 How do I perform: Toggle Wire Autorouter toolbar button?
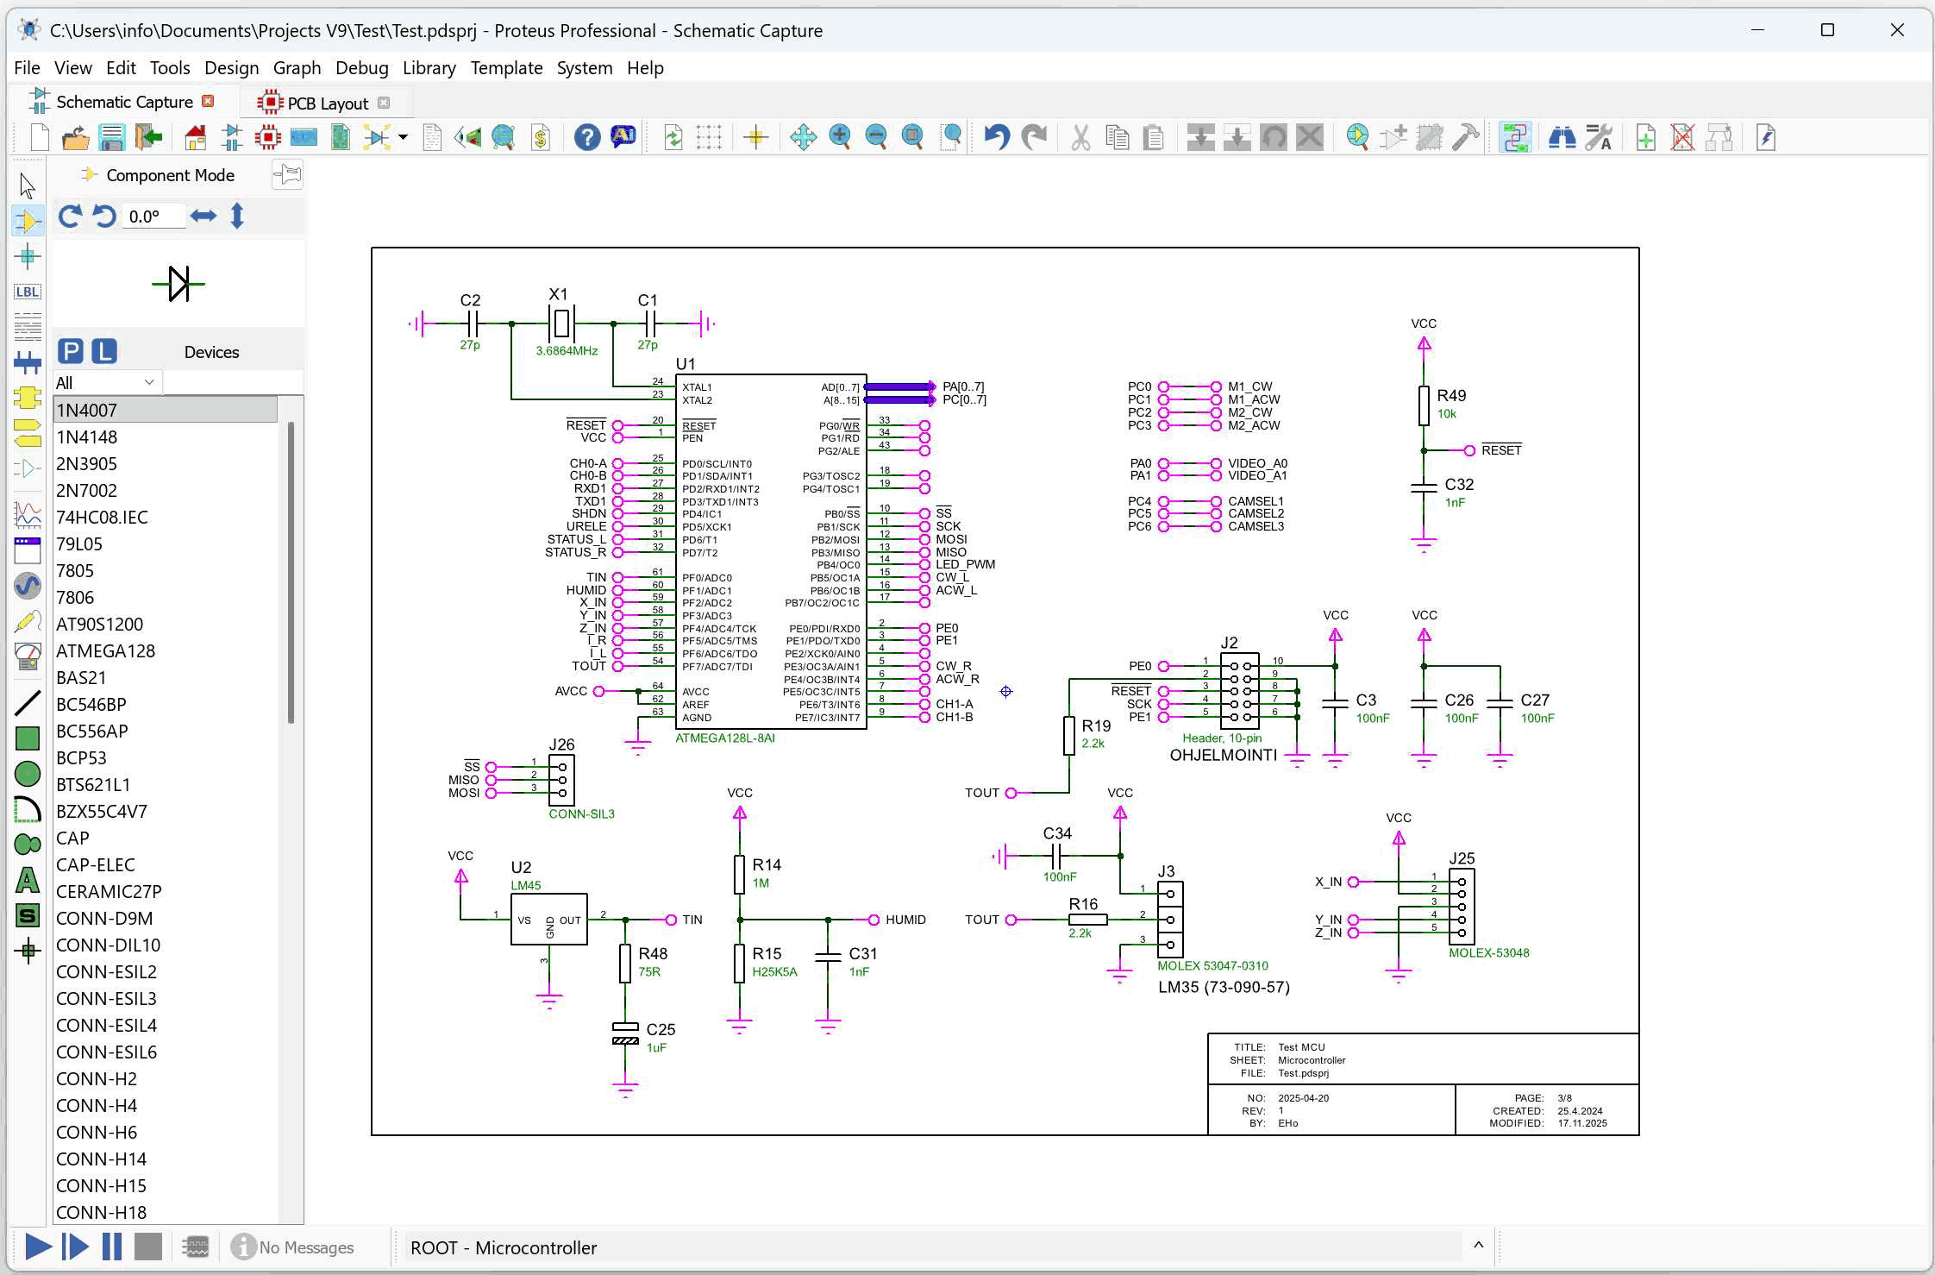[x=1515, y=137]
